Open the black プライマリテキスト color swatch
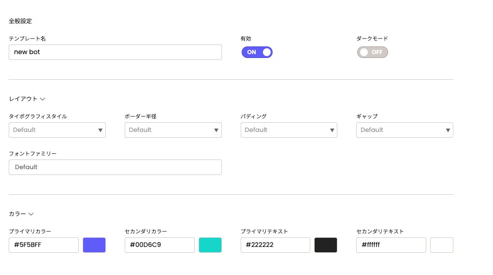 pyautogui.click(x=326, y=245)
